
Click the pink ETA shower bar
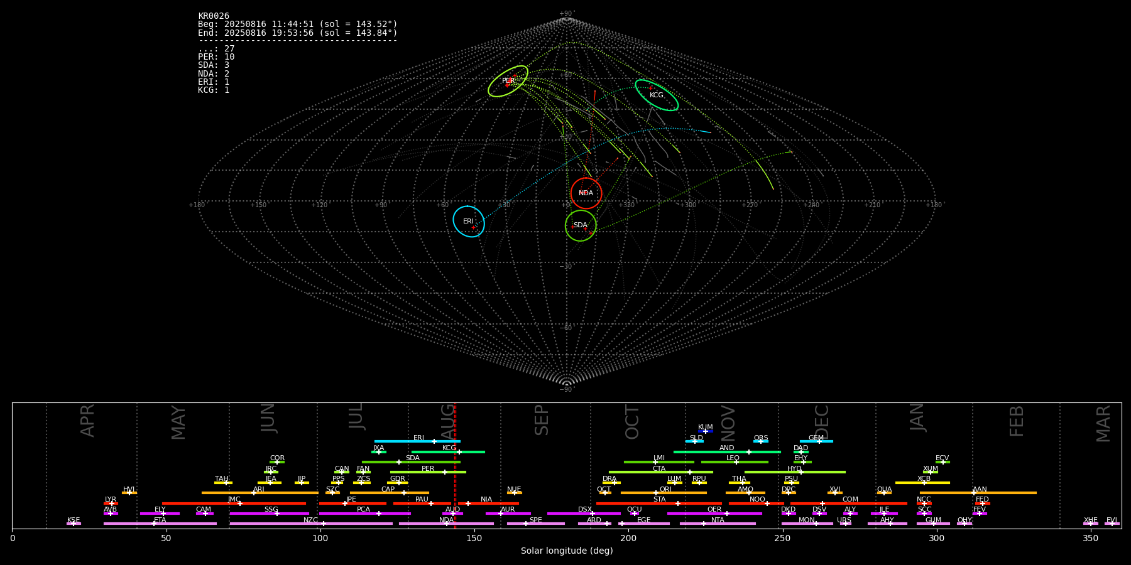tap(160, 524)
